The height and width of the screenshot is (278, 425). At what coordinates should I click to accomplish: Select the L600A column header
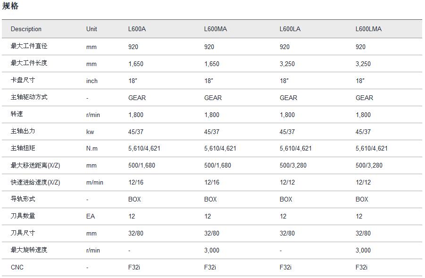point(137,29)
